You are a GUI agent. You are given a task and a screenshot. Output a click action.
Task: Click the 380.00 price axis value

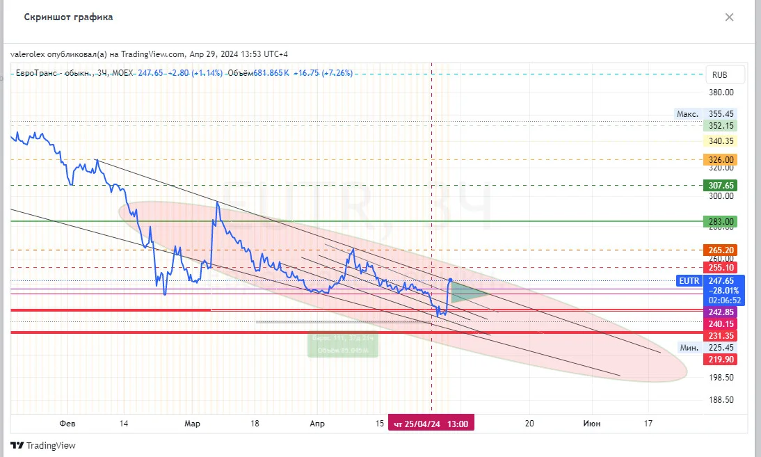721,93
